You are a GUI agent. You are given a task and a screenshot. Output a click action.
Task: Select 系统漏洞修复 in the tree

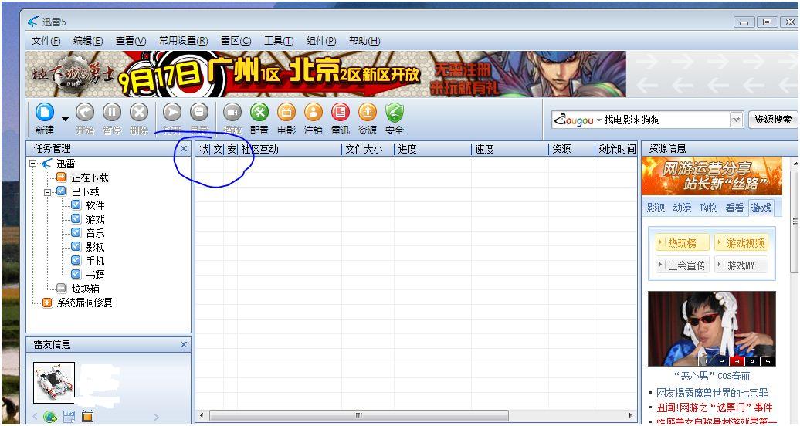tap(85, 303)
